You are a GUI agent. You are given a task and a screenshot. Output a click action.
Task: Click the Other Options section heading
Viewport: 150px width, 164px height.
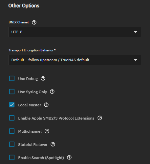tap(24, 6)
